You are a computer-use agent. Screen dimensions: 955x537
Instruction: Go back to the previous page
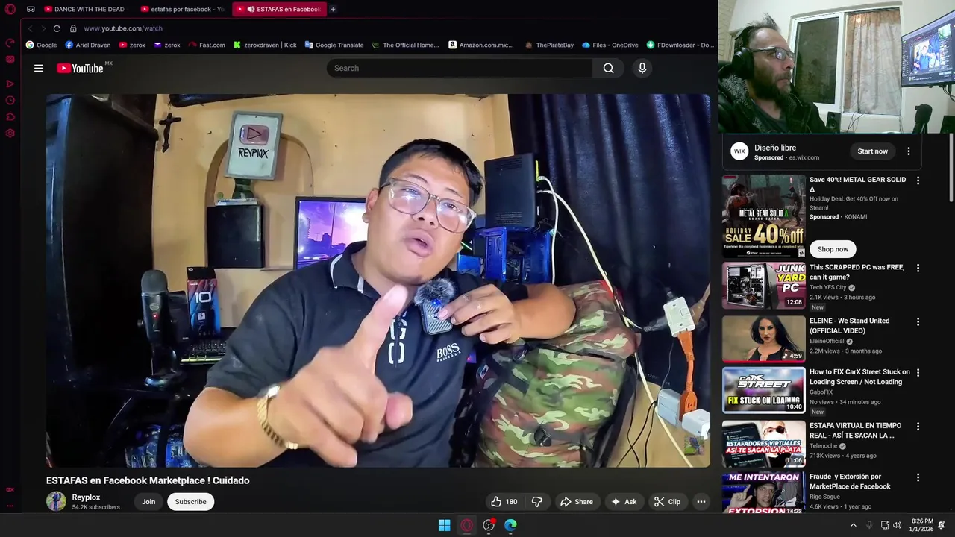(31, 28)
